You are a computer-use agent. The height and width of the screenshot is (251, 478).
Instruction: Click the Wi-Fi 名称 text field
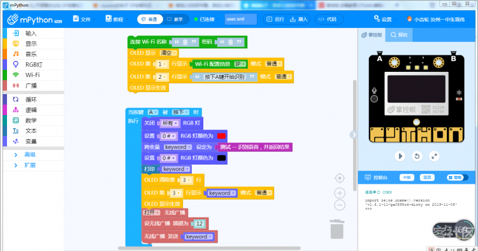(x=185, y=42)
